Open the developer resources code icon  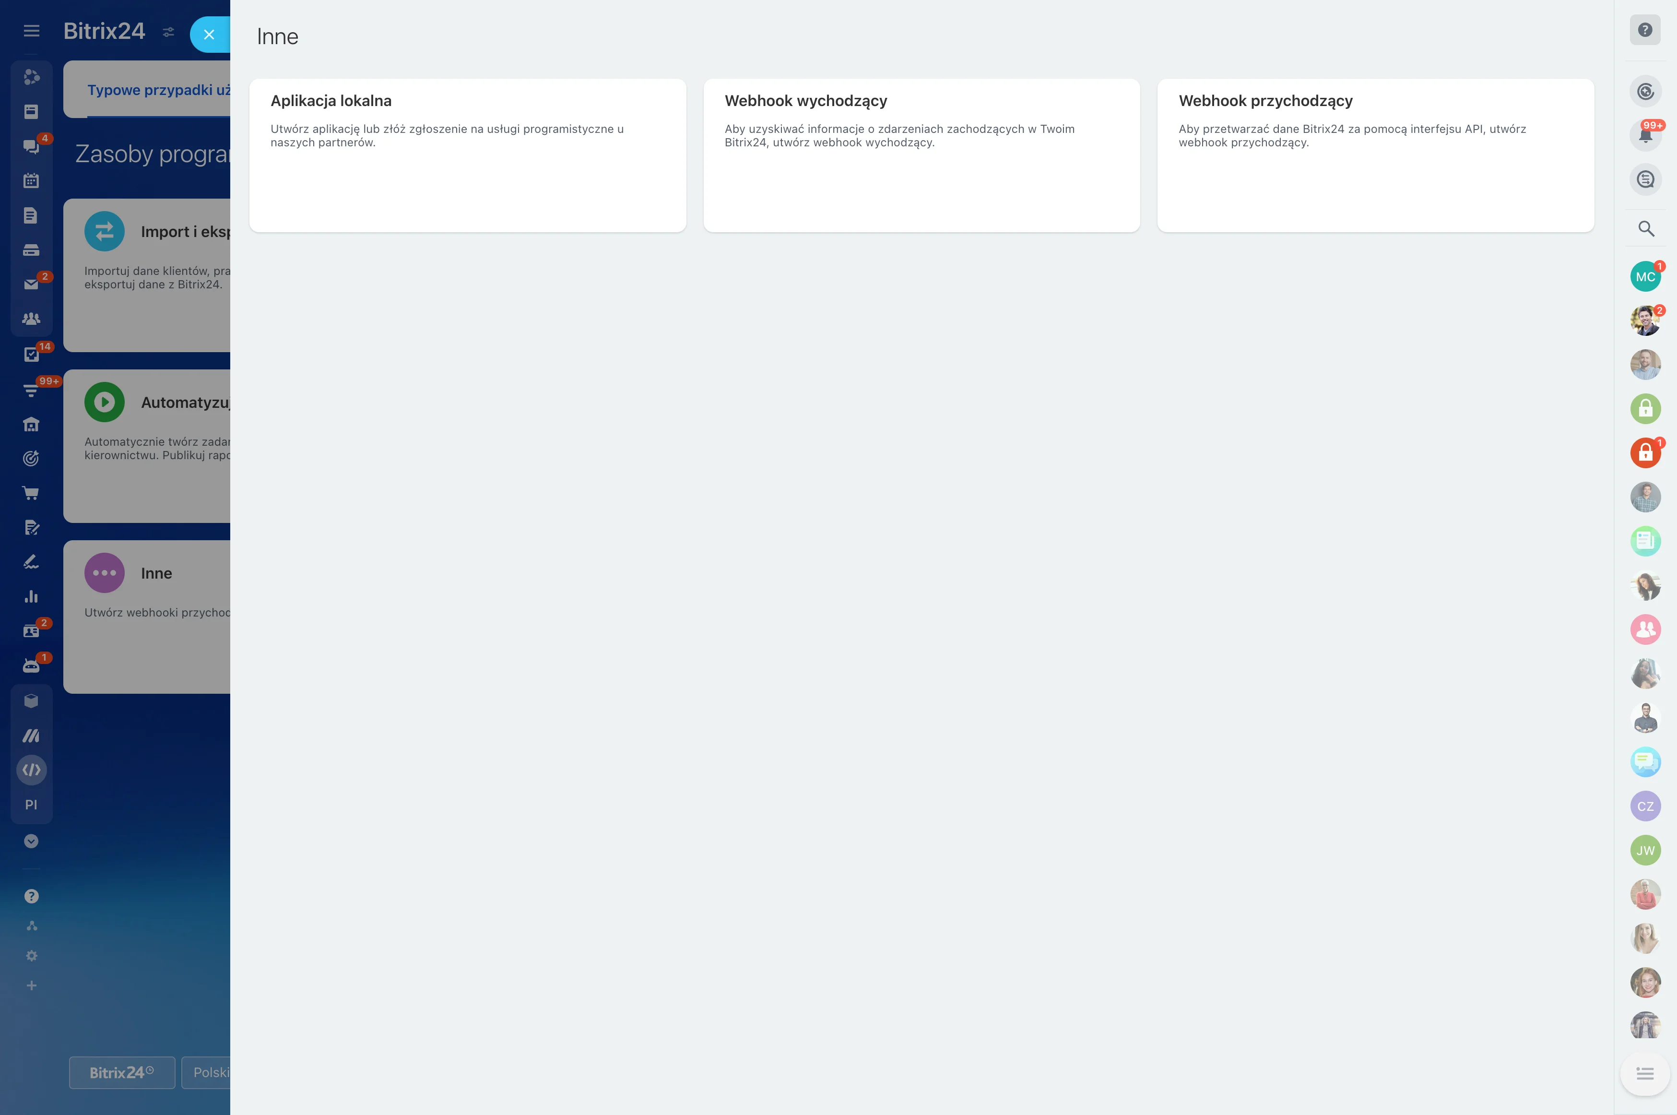(x=31, y=770)
